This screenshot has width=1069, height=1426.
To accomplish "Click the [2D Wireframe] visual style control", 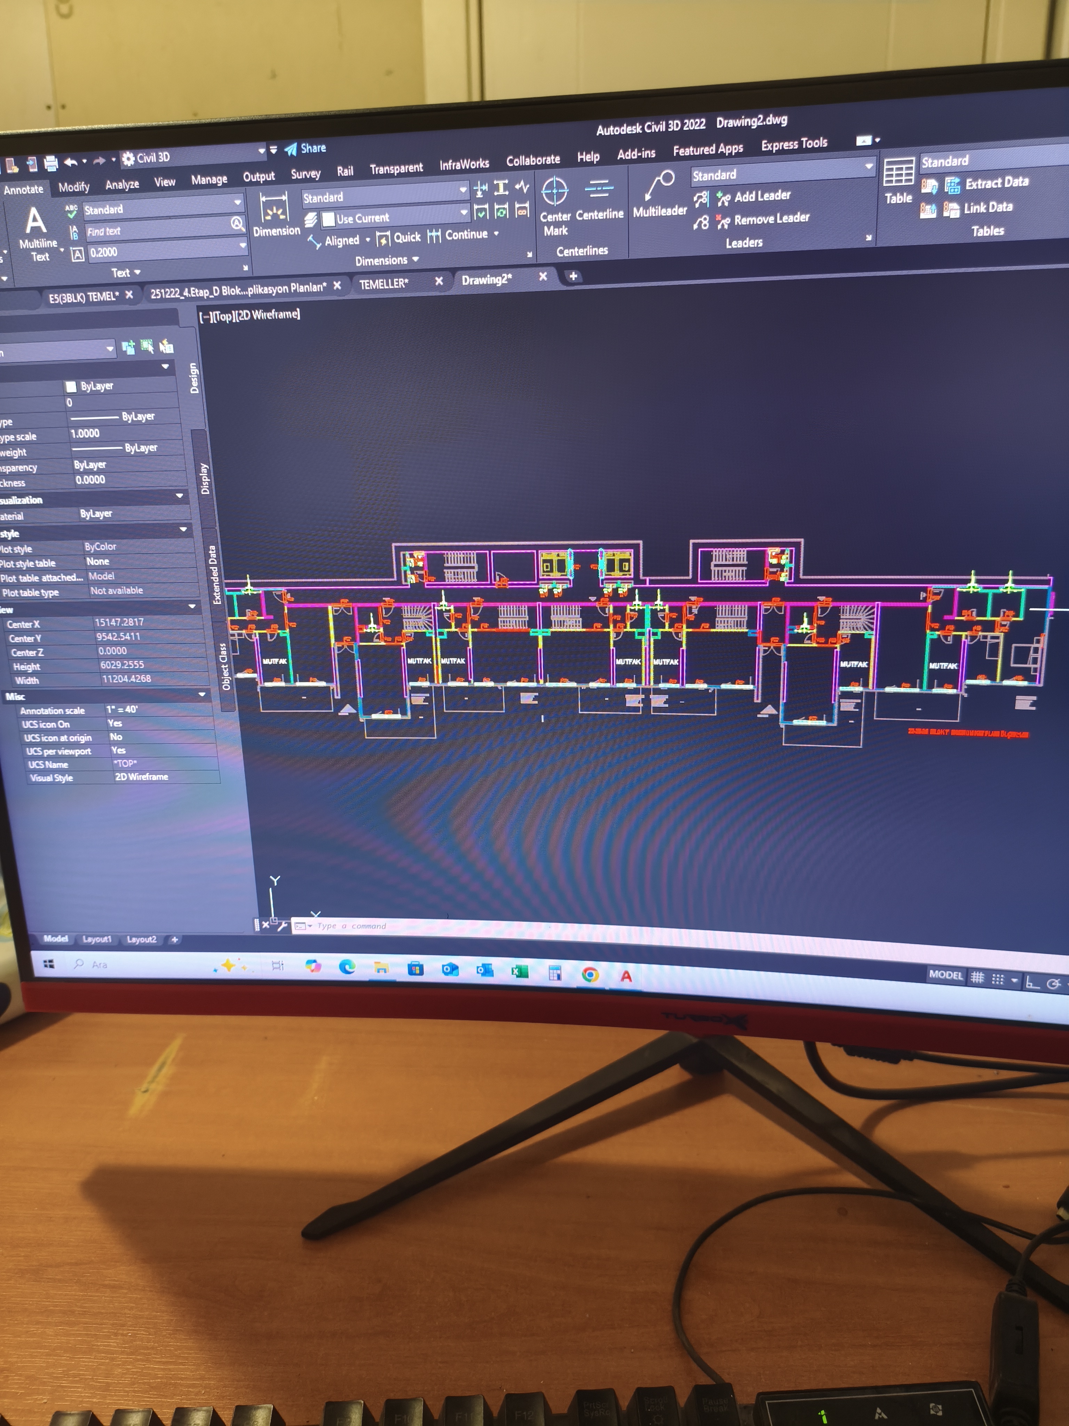I will click(x=267, y=315).
